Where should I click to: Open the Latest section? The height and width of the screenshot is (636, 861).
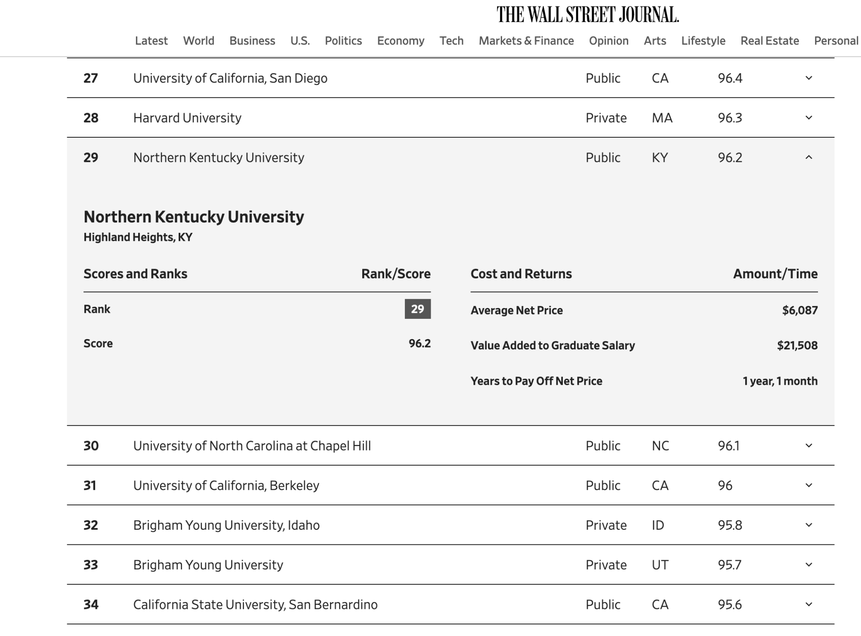(151, 41)
